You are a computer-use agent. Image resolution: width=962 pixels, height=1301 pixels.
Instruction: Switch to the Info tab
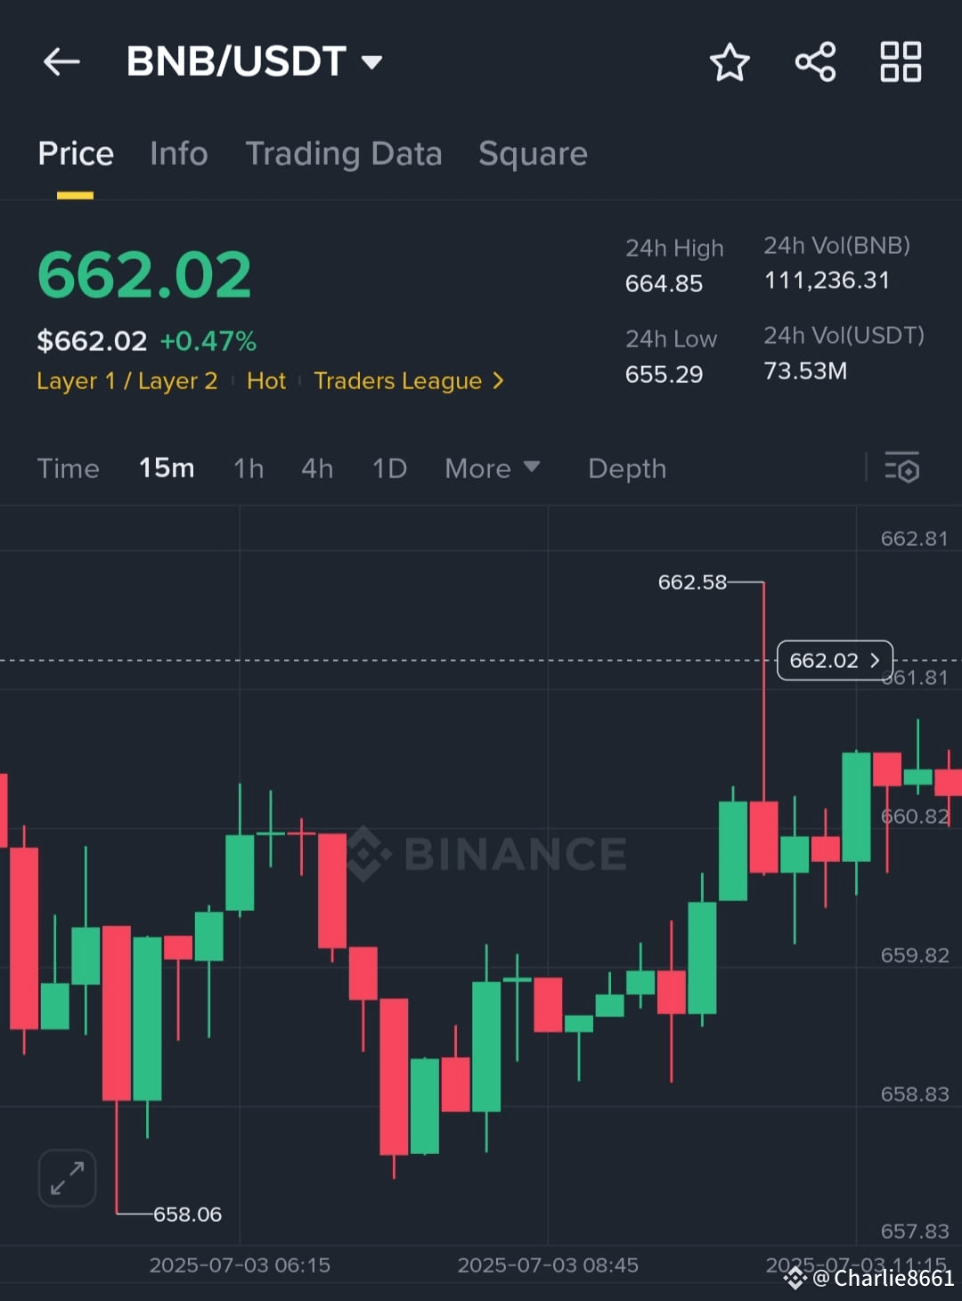click(x=179, y=154)
